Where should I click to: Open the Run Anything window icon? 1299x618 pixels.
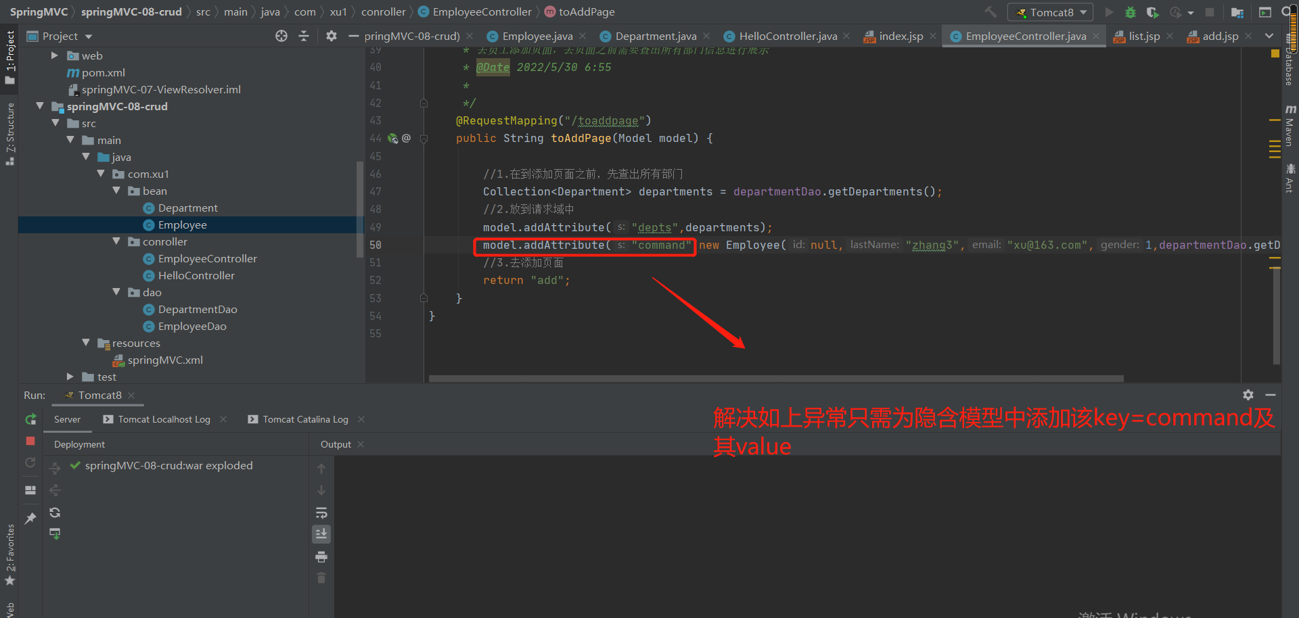coord(1265,12)
